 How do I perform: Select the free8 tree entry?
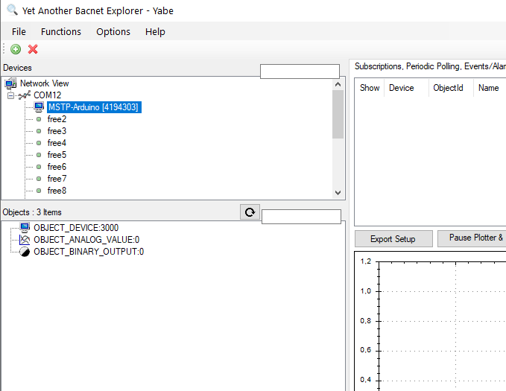tap(57, 191)
